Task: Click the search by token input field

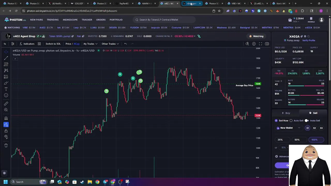Action: pos(164,20)
